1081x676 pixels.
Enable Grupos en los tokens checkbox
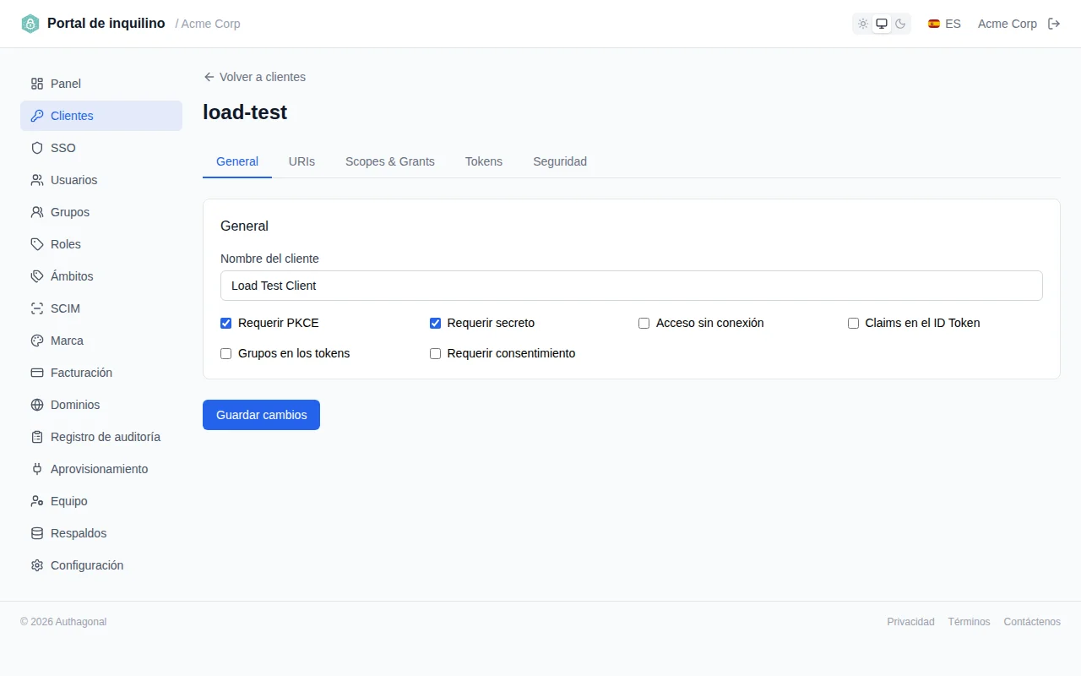point(226,353)
